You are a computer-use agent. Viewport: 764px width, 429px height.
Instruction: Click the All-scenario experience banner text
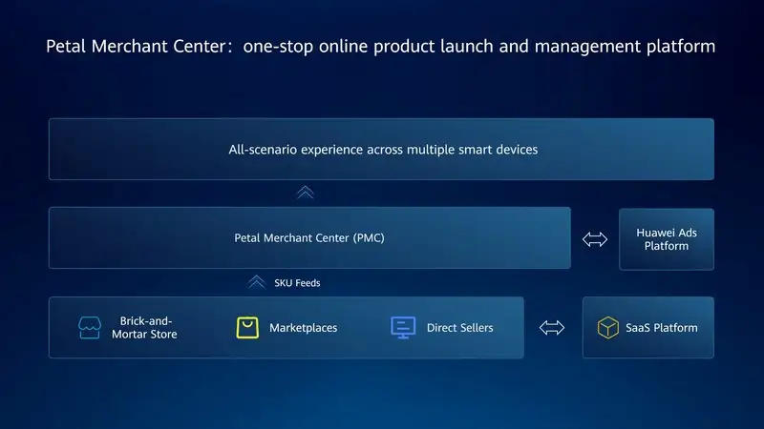click(382, 150)
